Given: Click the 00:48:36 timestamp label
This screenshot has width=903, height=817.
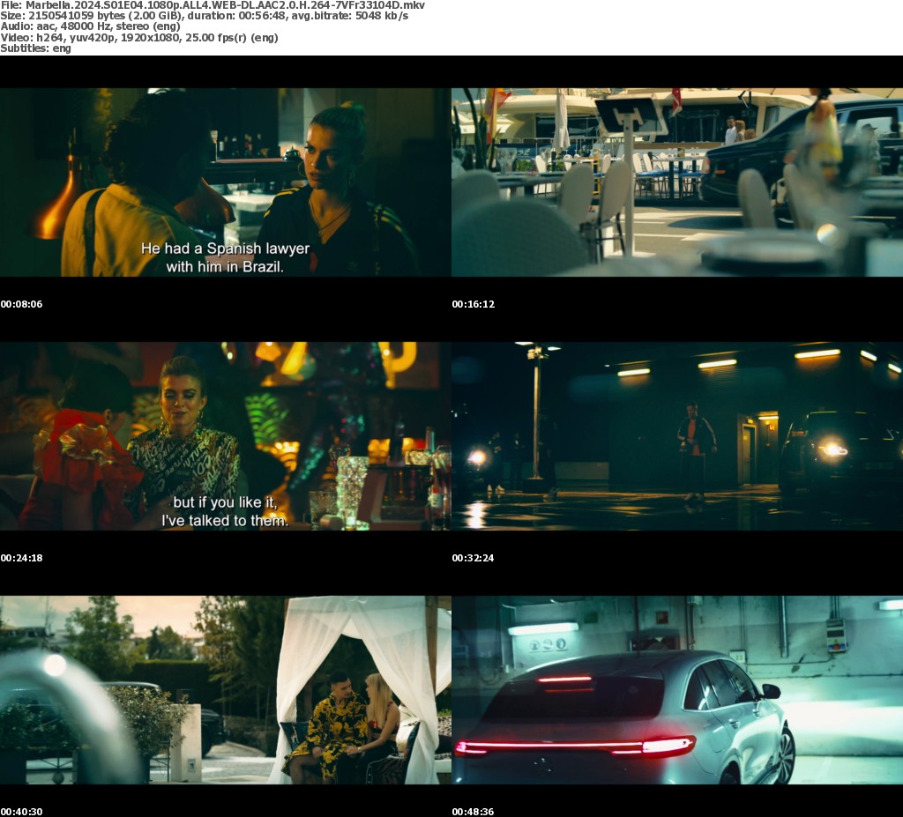Looking at the screenshot, I should 473,812.
